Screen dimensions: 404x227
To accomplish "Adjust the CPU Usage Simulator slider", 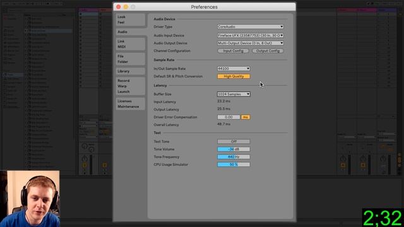I will pyautogui.click(x=234, y=165).
